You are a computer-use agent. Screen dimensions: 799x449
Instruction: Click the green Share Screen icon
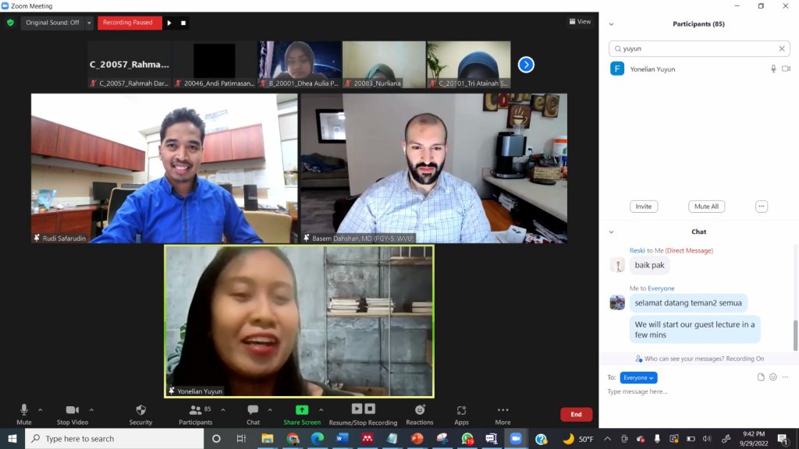[302, 410]
